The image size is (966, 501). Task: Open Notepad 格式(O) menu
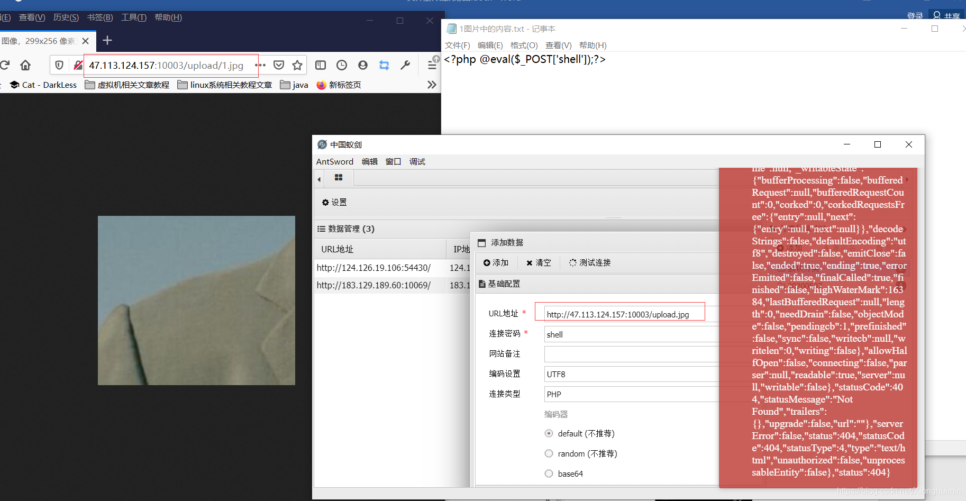(x=524, y=45)
